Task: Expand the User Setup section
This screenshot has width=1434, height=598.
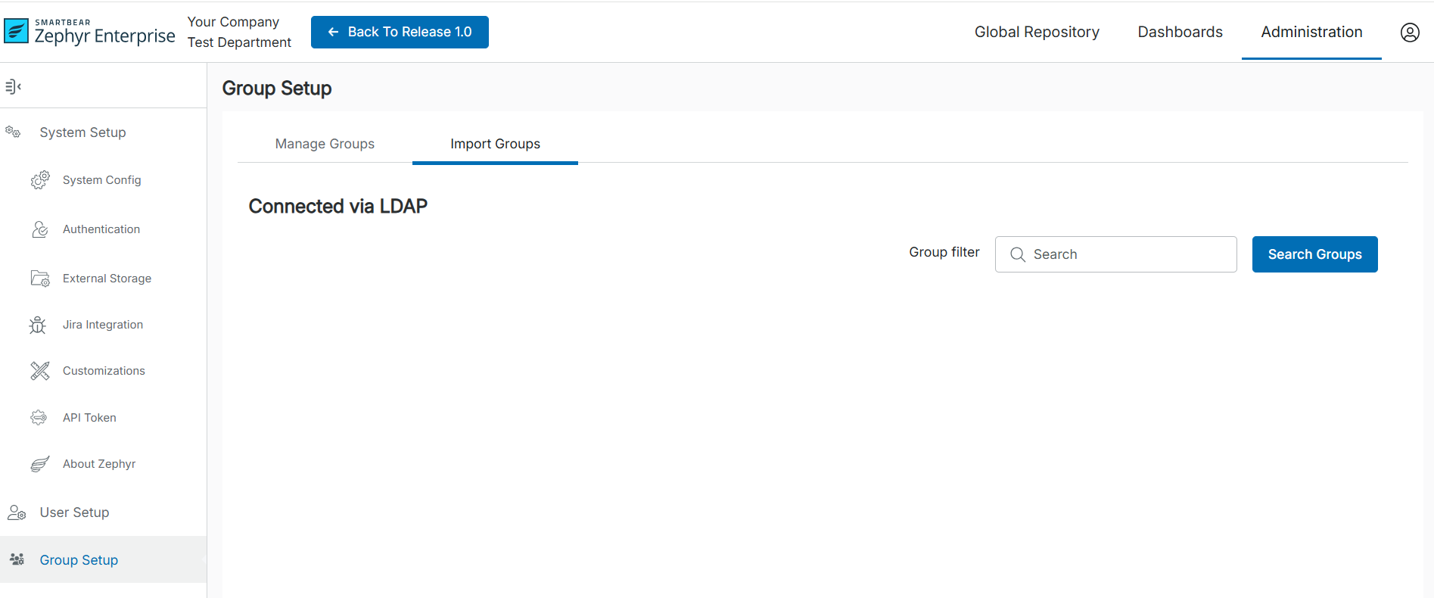Action: 74,512
